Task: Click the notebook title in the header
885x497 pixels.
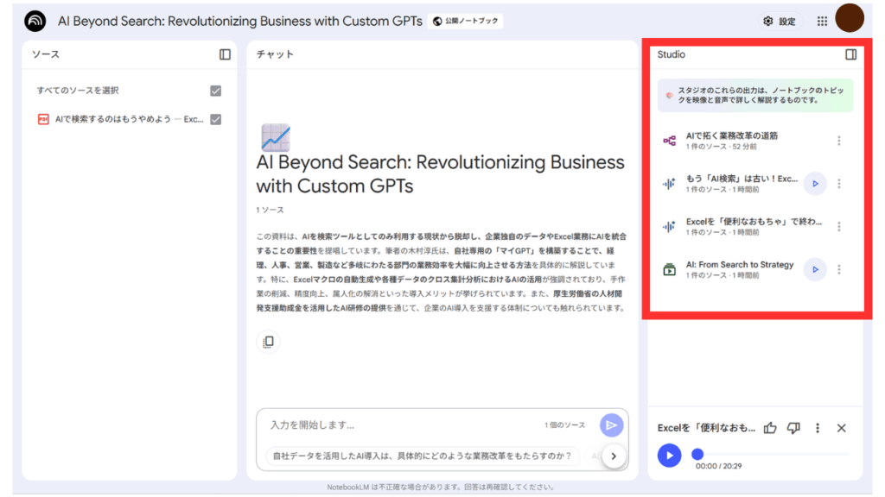Action: [240, 22]
